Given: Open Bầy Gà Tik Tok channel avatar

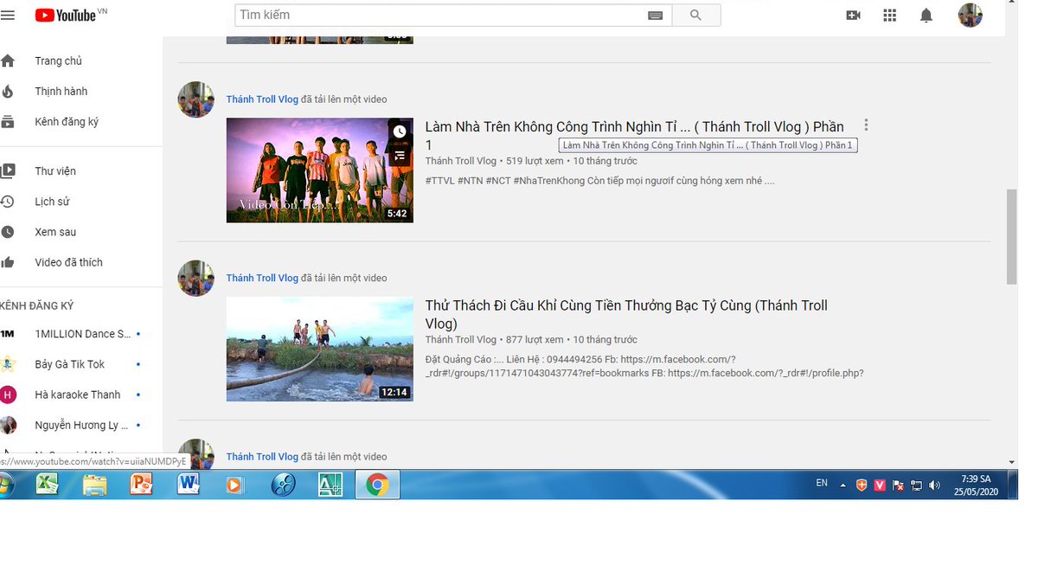Looking at the screenshot, I should (x=8, y=364).
